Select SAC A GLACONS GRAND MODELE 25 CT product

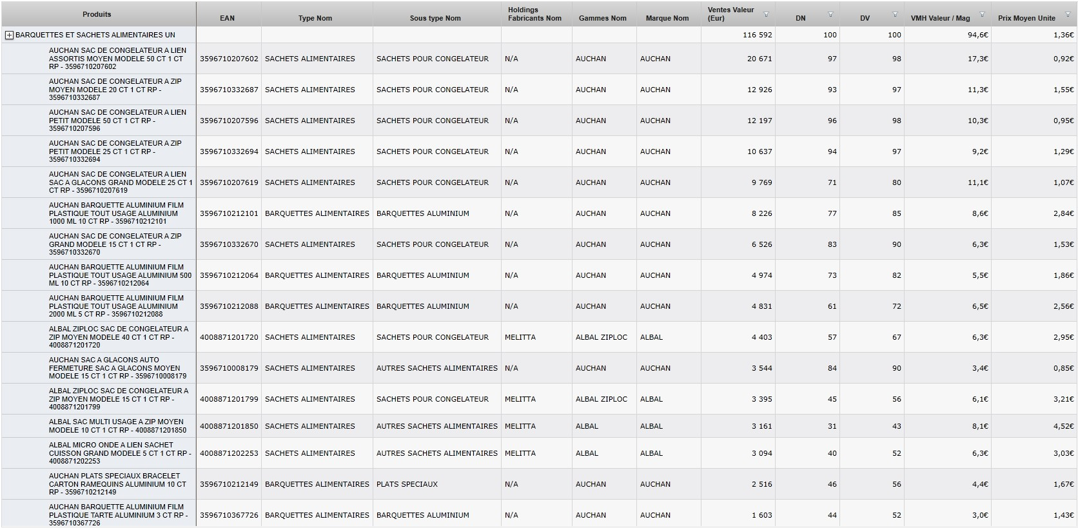(x=121, y=182)
